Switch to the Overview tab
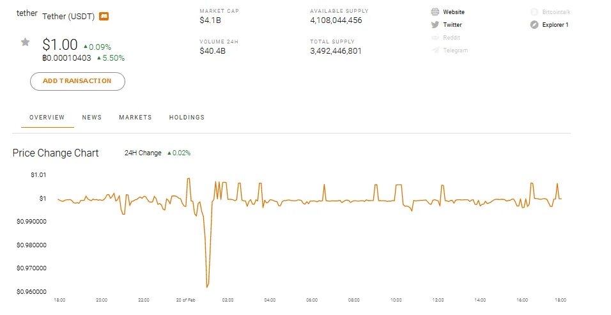The height and width of the screenshot is (315, 611). 47,117
